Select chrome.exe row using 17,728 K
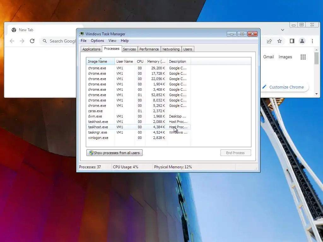The height and width of the screenshot is (242, 323). [138, 73]
